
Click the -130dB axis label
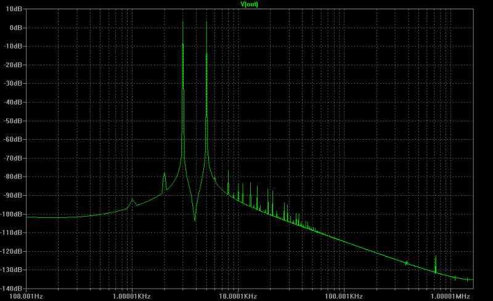pos(11,270)
